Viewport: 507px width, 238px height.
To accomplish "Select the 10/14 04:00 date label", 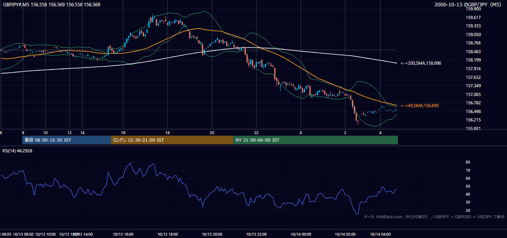I will point(380,234).
